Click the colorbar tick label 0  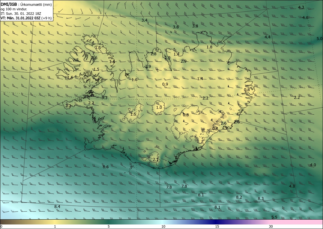tap(1, 227)
